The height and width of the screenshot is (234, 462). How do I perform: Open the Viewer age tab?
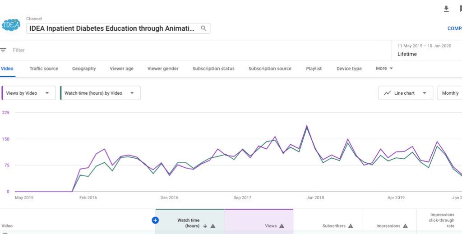pos(121,69)
